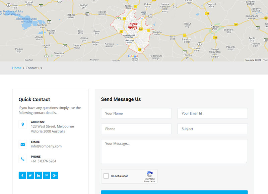Click the Your Message text area
The height and width of the screenshot is (194, 268).
click(174, 152)
